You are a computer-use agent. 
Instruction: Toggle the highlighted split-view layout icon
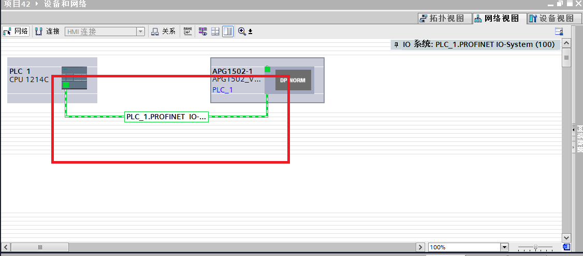228,31
